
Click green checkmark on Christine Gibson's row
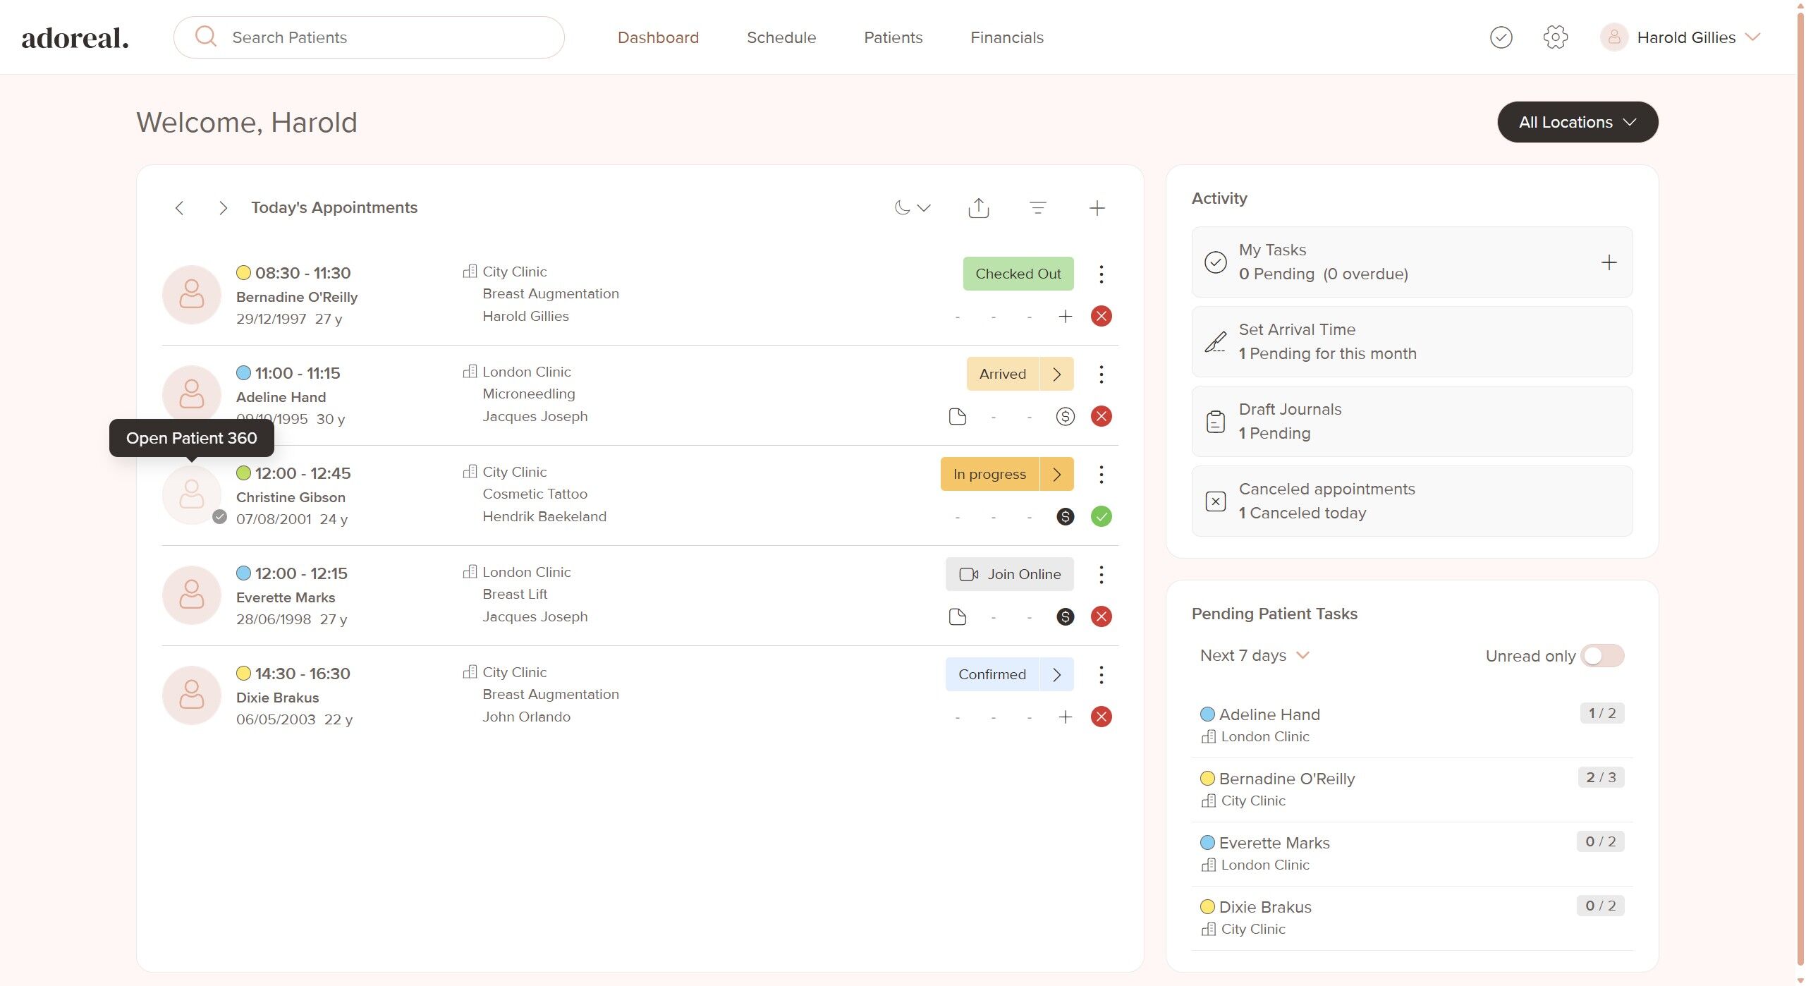pyautogui.click(x=1101, y=517)
